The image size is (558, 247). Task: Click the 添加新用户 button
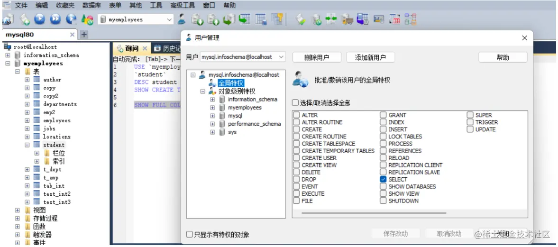pos(370,57)
